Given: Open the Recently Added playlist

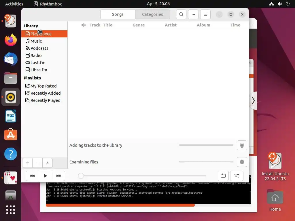Looking at the screenshot, I should click(44, 93).
